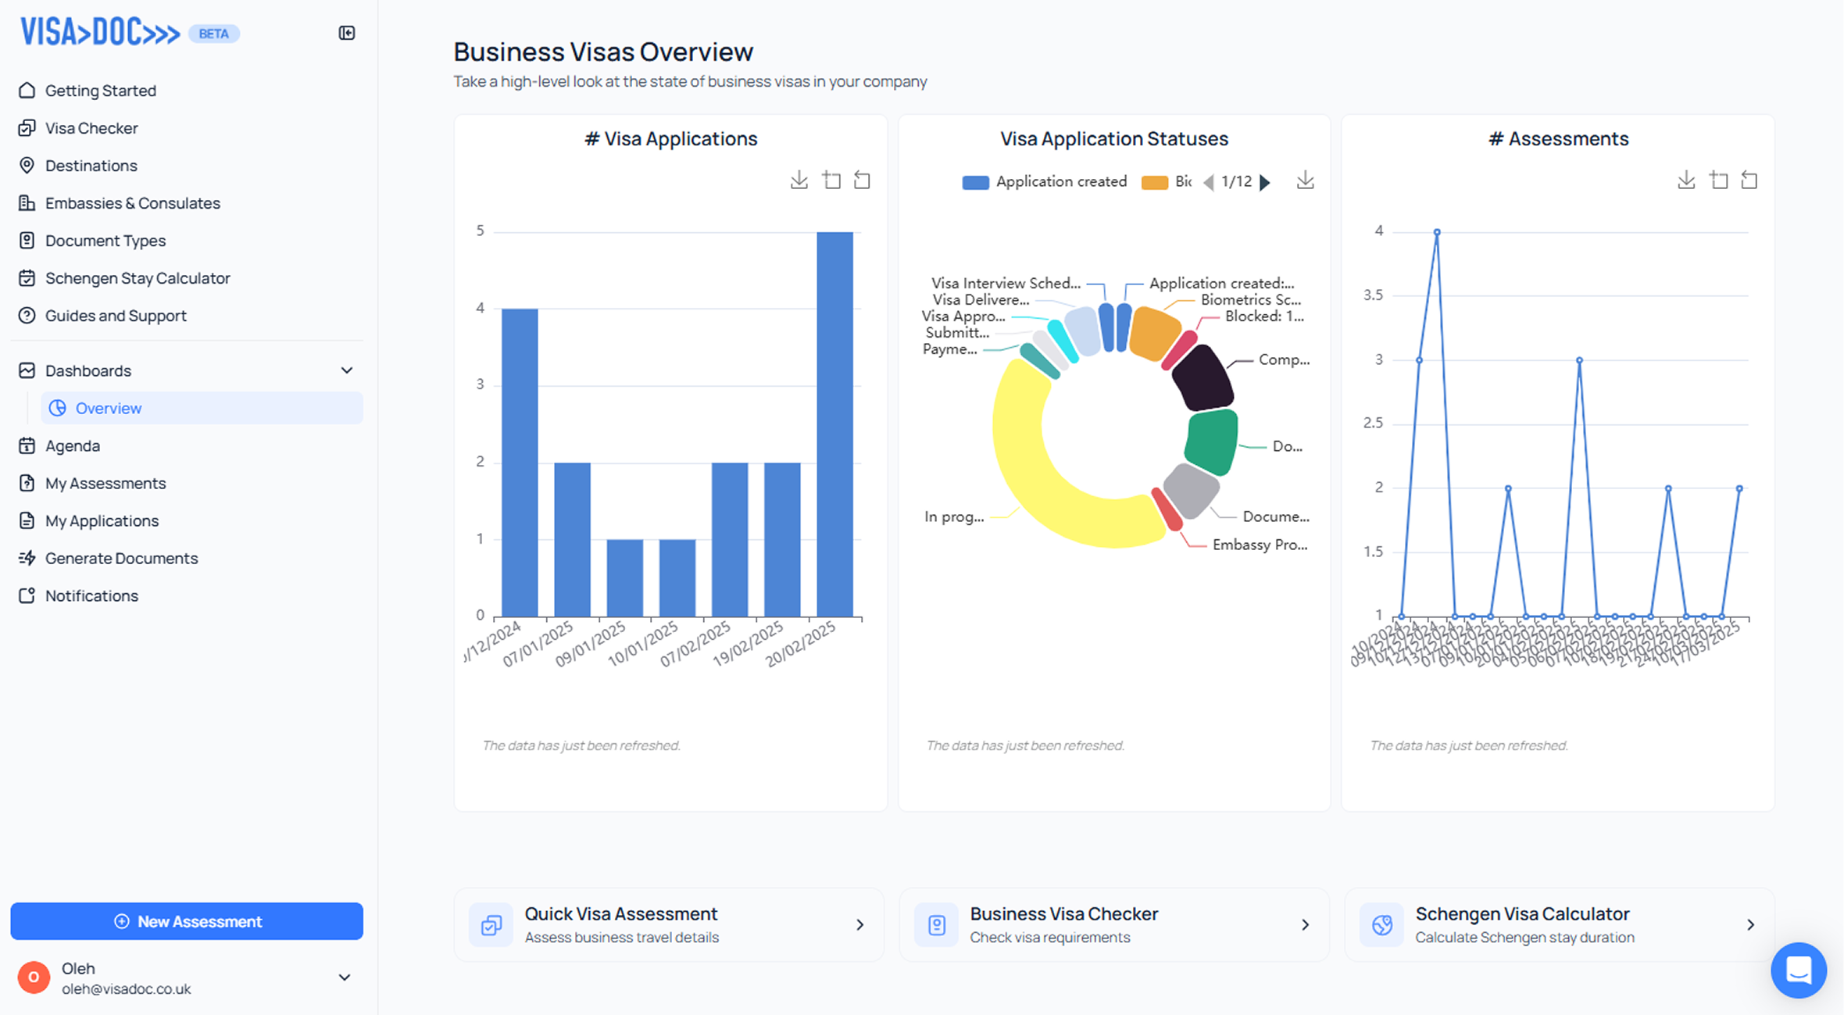Reset zoom on Assessments chart

pyautogui.click(x=1749, y=180)
